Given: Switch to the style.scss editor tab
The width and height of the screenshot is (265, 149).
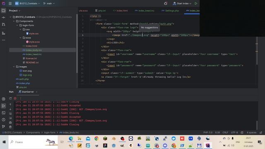Looking at the screenshot, I should pyautogui.click(x=83, y=11).
